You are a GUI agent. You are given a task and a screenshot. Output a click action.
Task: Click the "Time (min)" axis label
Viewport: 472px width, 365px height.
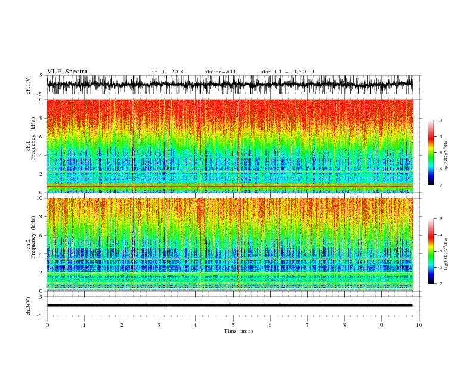coord(238,331)
